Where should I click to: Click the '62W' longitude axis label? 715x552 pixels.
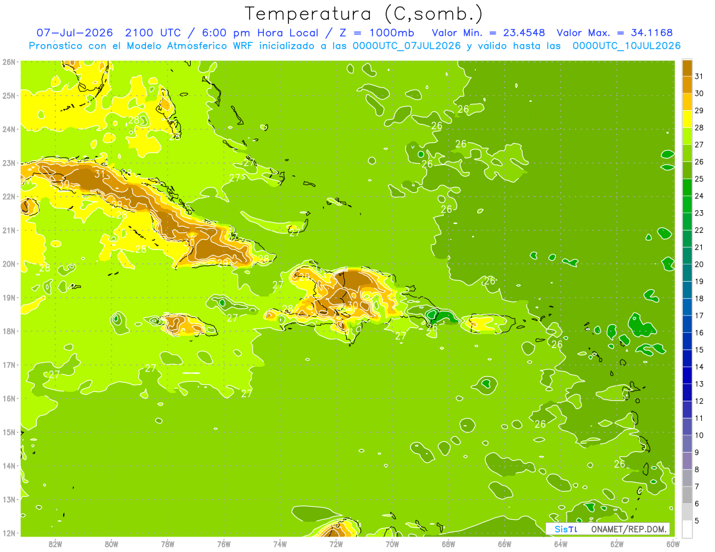point(617,544)
